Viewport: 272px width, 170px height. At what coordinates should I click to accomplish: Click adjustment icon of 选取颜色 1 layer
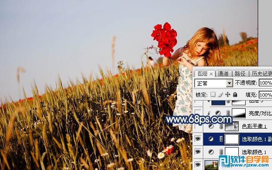pos(211,152)
